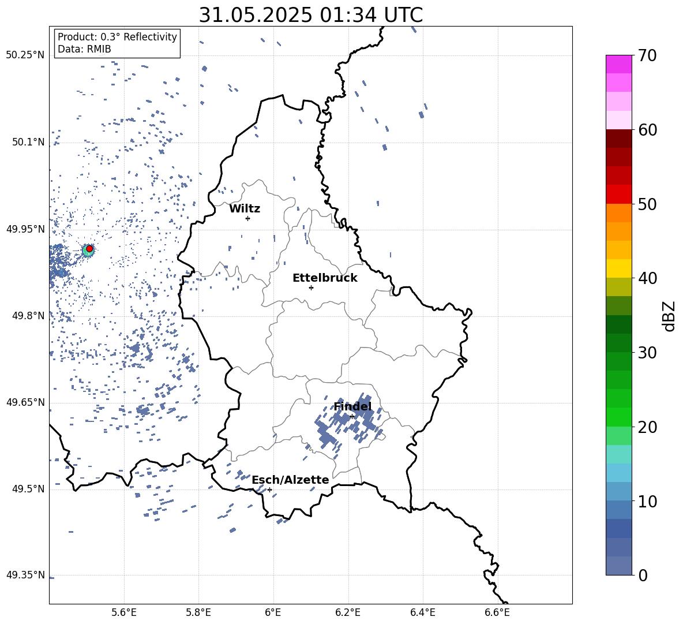
Task: Click the 6.6°E longitude tick label
Action: pos(497,613)
